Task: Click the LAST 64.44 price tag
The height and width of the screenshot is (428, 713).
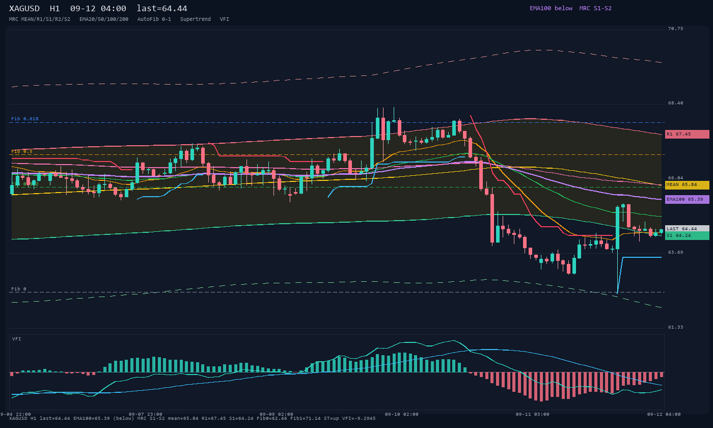Action: [x=687, y=229]
